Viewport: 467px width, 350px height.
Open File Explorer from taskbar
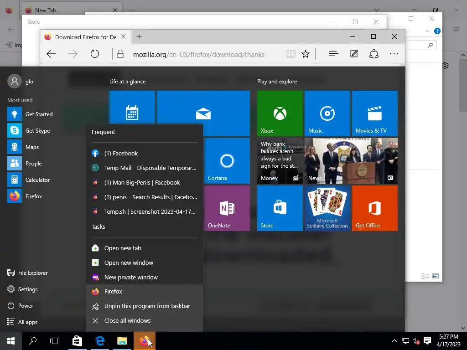122,341
